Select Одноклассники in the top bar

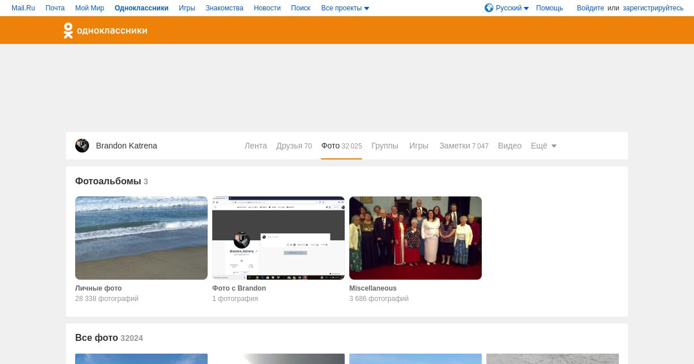click(x=142, y=8)
